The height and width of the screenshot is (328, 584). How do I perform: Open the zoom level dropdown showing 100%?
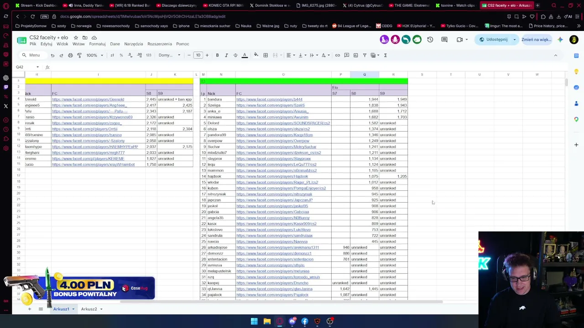click(94, 55)
